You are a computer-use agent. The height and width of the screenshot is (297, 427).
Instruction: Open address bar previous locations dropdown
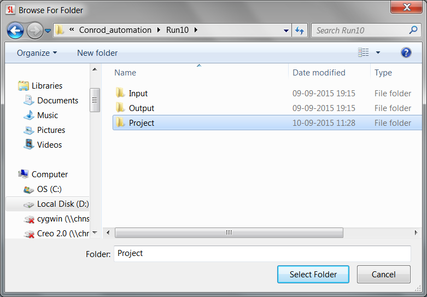point(286,31)
